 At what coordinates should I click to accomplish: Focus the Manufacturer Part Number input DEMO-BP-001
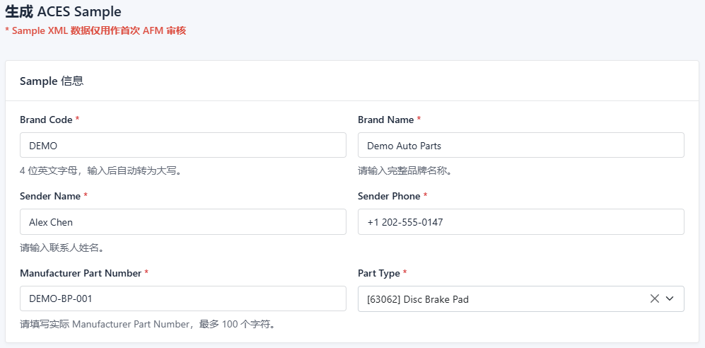click(183, 298)
